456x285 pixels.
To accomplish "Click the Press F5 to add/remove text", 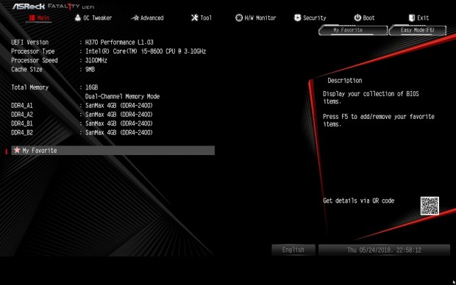I will pyautogui.click(x=378, y=120).
